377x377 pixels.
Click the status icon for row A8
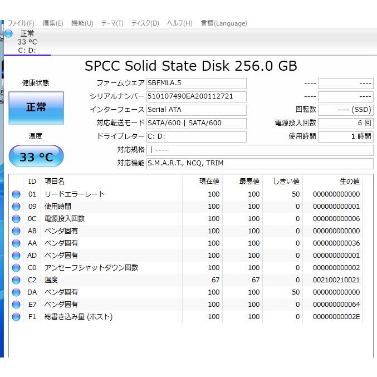coord(16,231)
